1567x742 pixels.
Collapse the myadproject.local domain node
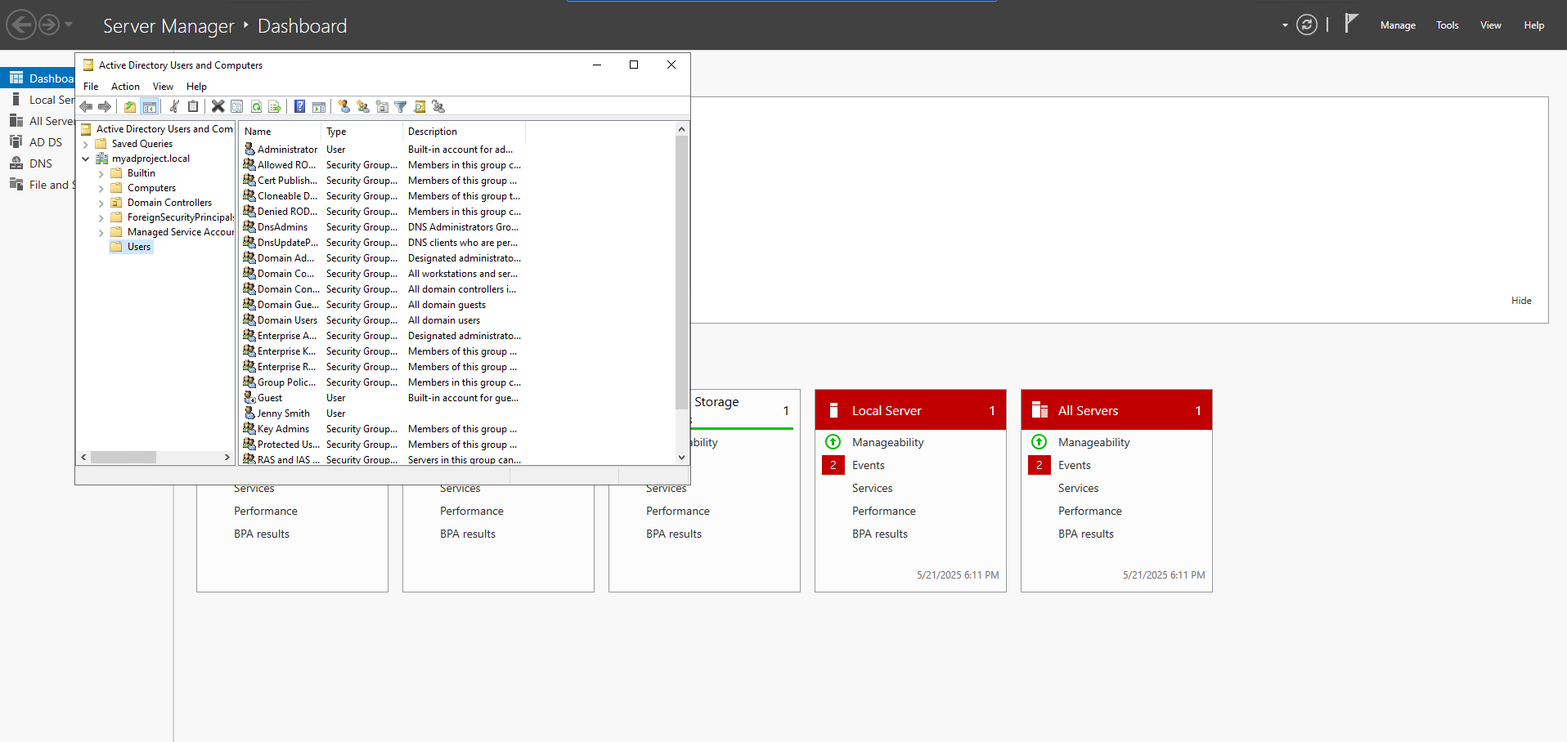[x=86, y=159]
